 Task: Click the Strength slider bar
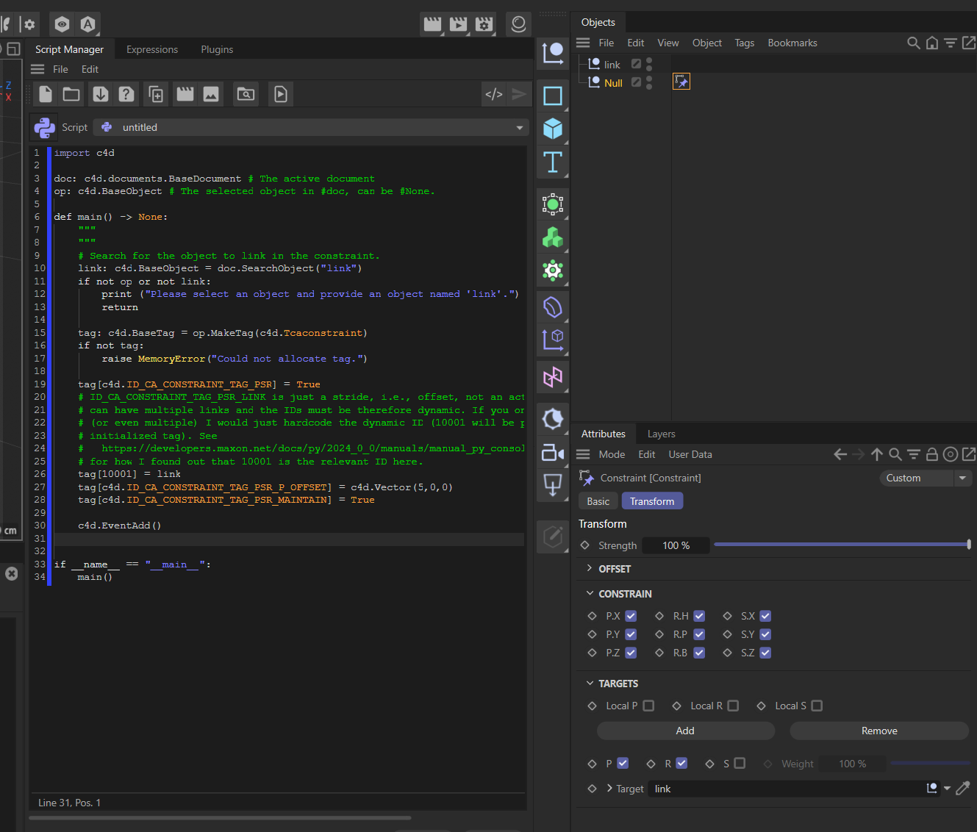click(x=842, y=545)
